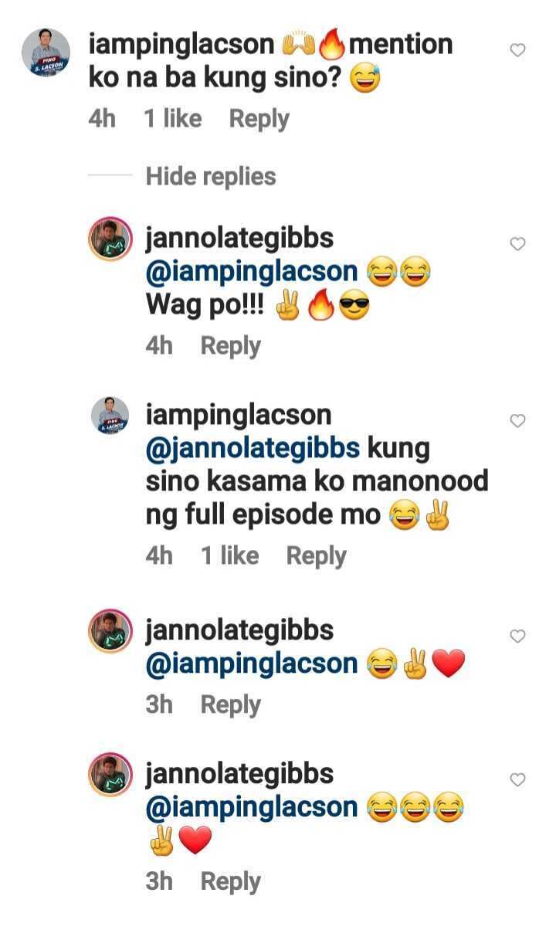The width and height of the screenshot is (556, 930).
Task: Like jannolategibbs' "Wag po!!!" reply
Action: coord(518,244)
